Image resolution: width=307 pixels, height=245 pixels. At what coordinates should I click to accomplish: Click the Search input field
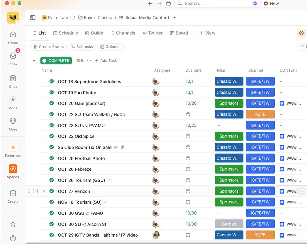coord(217,3)
